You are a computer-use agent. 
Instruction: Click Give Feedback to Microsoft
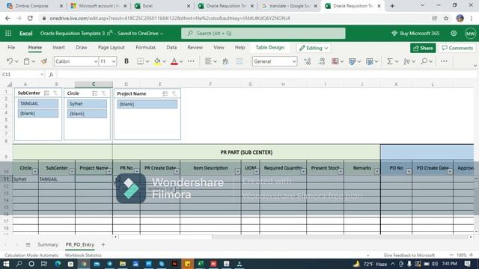(409, 255)
